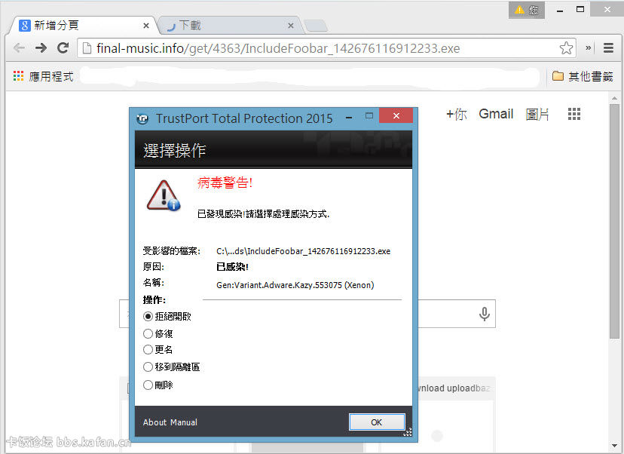
Task: Click the Google search box behind the dialog
Action: (x=307, y=314)
